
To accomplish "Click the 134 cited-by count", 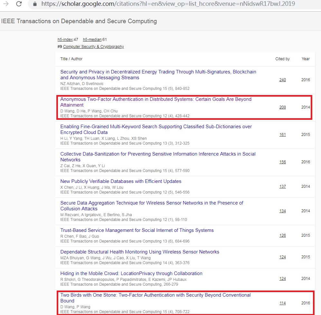I will pyautogui.click(x=282, y=211).
